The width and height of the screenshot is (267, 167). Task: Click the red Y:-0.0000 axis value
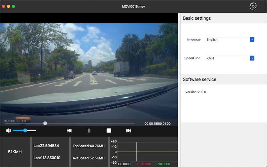pos(144,164)
